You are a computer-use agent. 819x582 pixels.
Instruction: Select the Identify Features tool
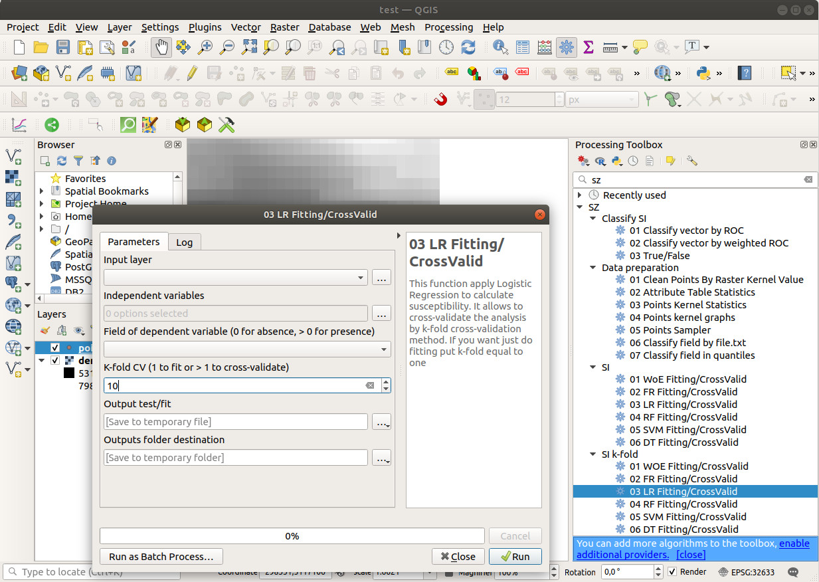coord(501,47)
